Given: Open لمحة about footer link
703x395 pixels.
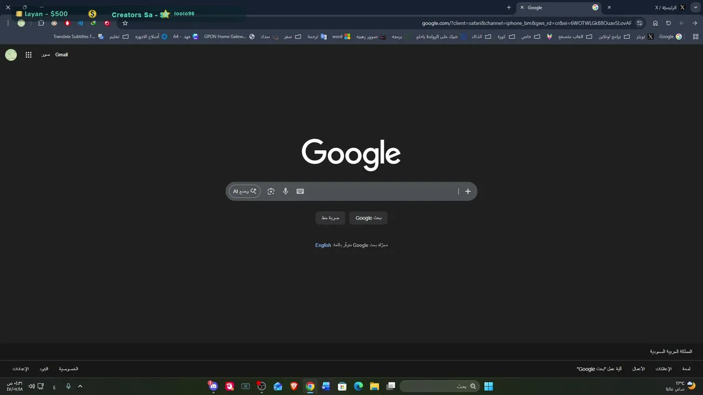Looking at the screenshot, I should point(687,369).
